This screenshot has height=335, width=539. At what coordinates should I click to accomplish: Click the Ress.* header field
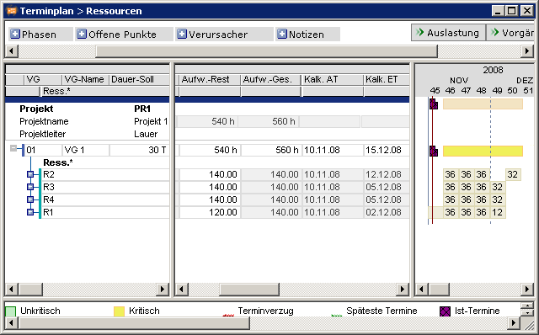point(104,91)
